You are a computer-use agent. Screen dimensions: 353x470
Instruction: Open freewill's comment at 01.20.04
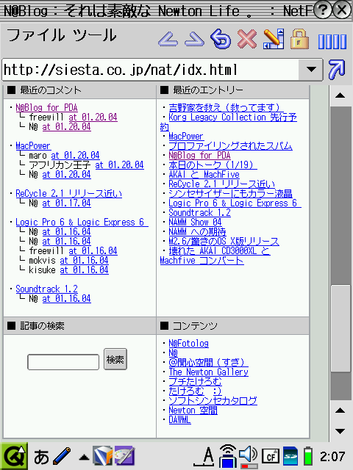(93, 117)
